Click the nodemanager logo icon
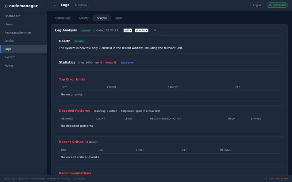 [x=5, y=6]
